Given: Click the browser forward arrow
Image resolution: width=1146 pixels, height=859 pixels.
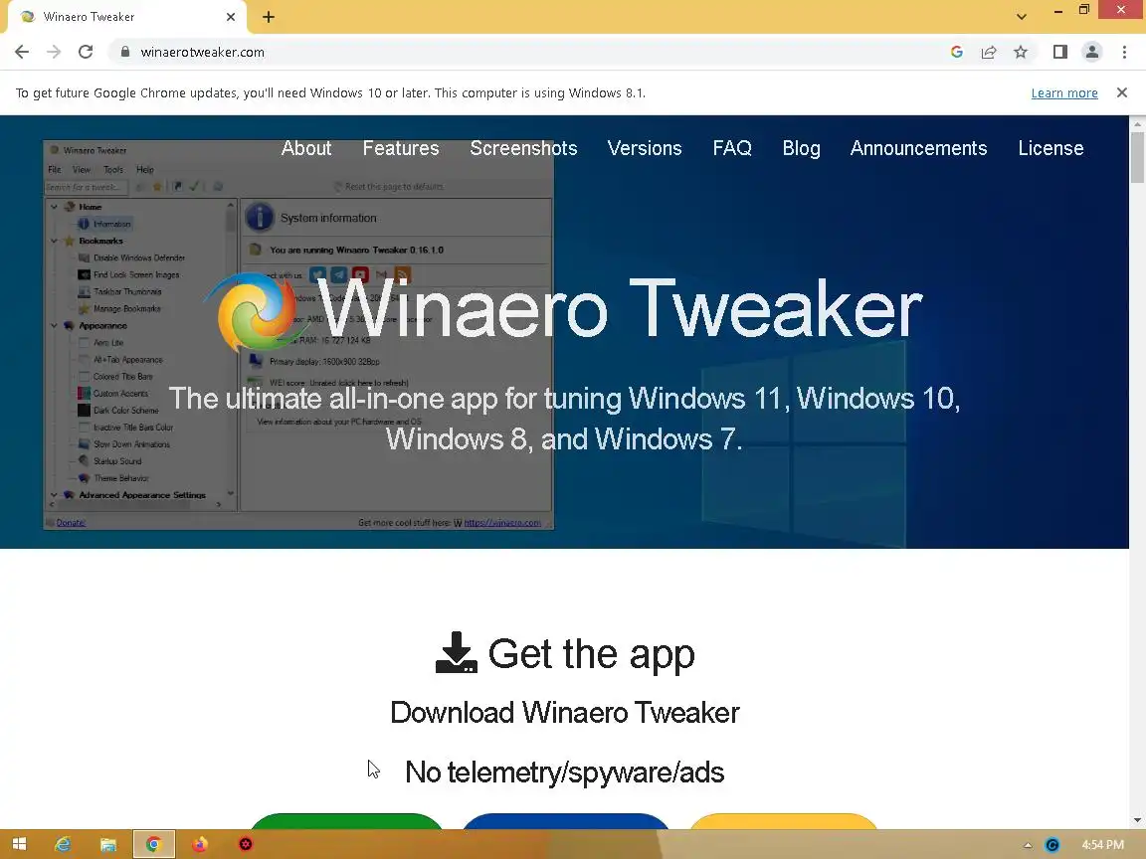Looking at the screenshot, I should point(54,52).
